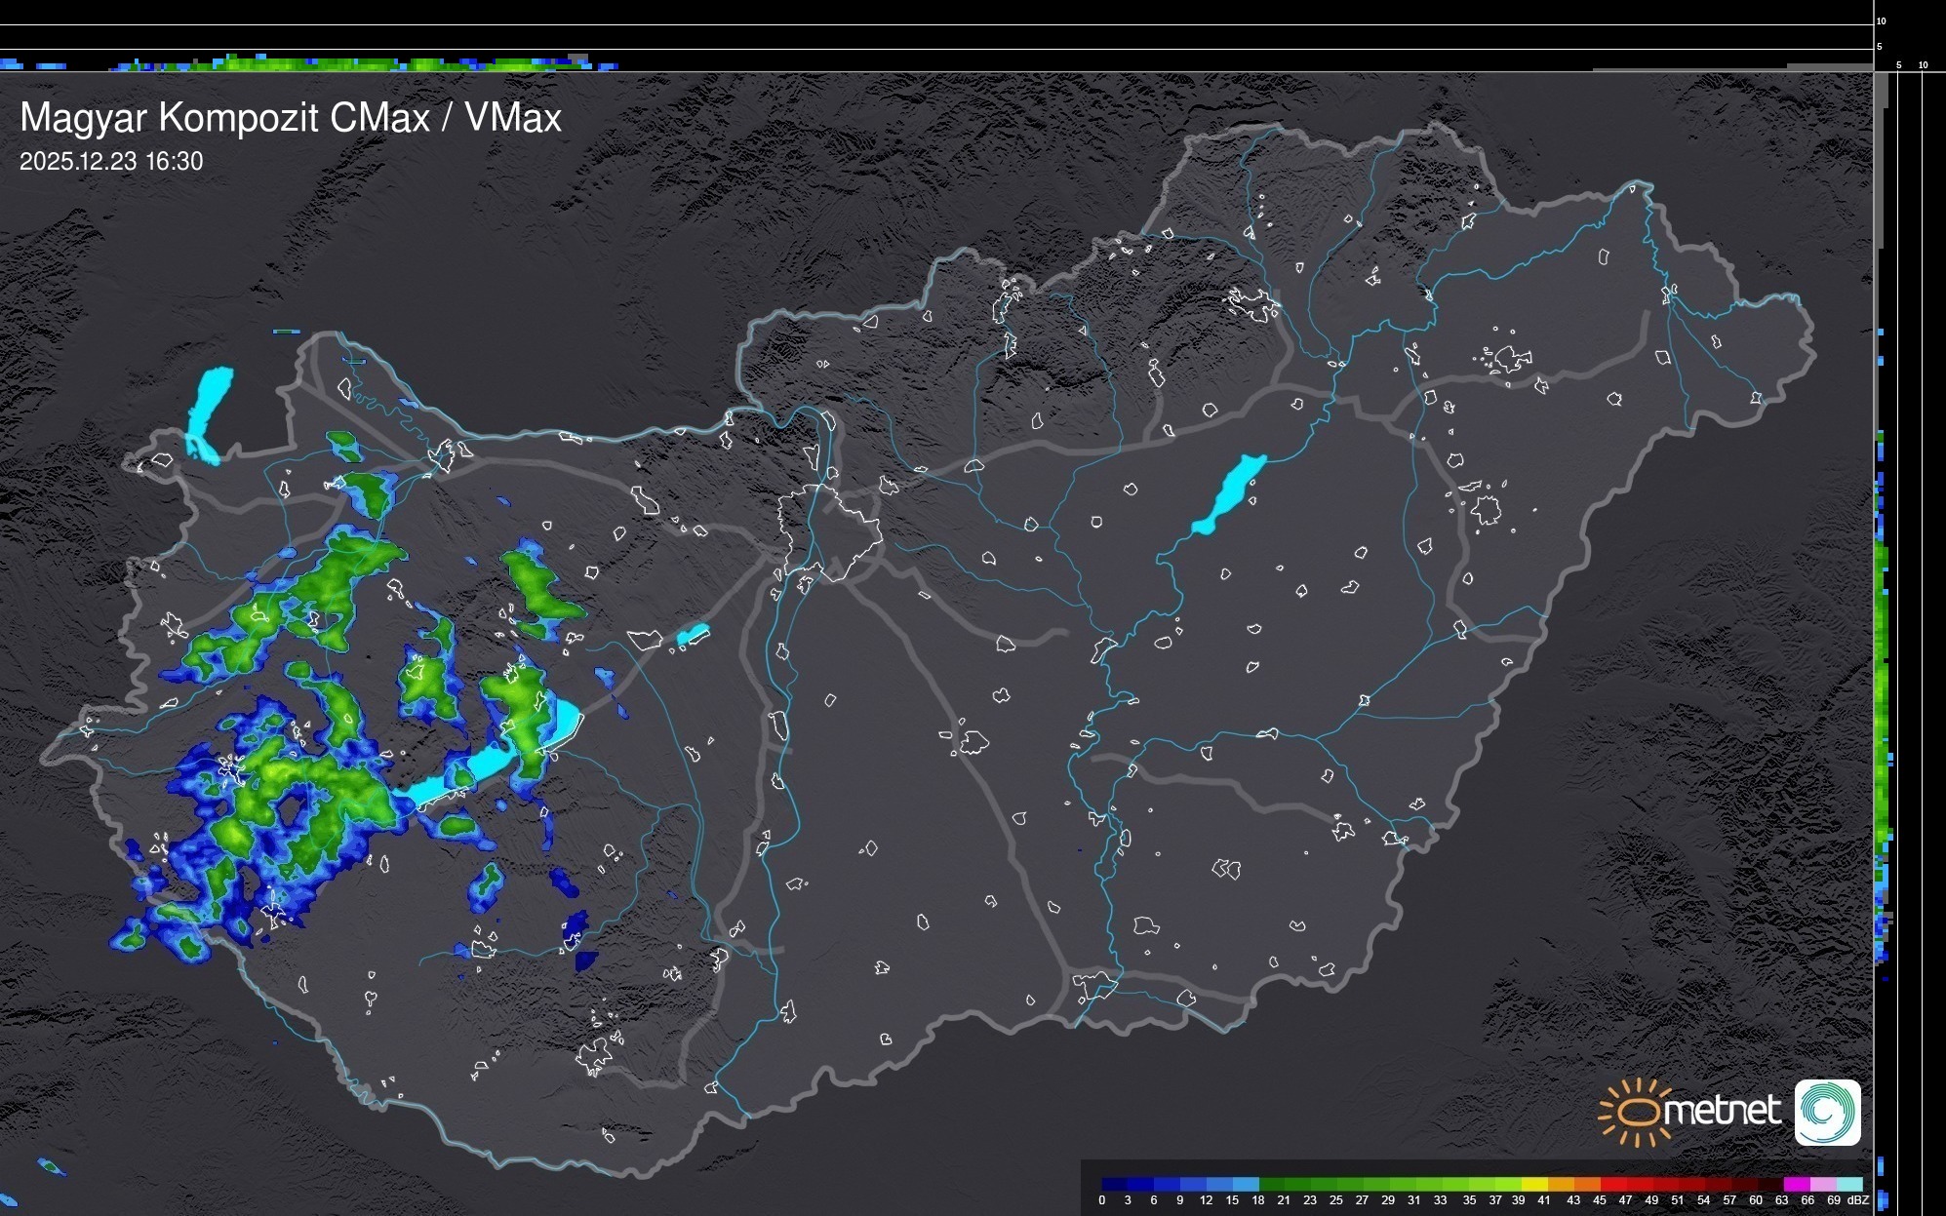Click the pink 66 dBZ legend swatch
Screen dimensions: 1946x1216
(1822, 1184)
